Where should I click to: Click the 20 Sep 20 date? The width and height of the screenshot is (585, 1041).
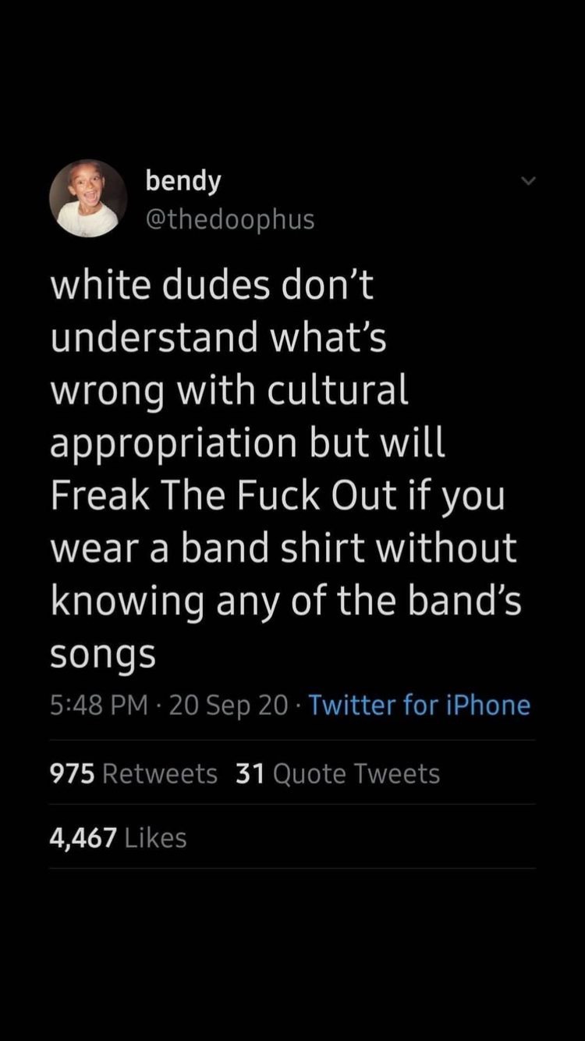pos(228,705)
